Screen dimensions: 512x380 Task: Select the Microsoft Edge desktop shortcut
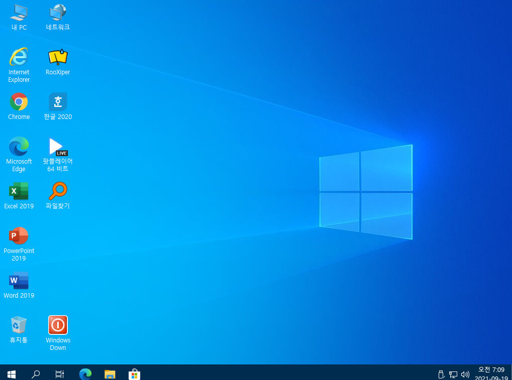tap(19, 155)
